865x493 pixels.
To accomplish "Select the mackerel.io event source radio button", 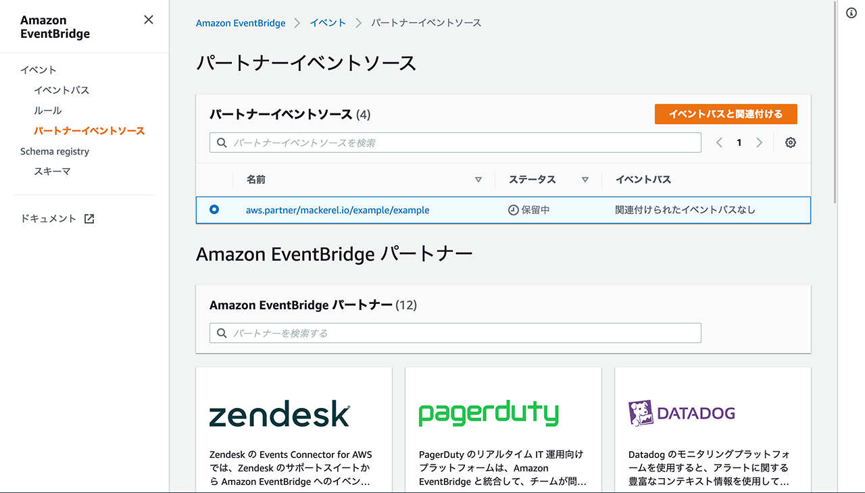I will tap(214, 209).
